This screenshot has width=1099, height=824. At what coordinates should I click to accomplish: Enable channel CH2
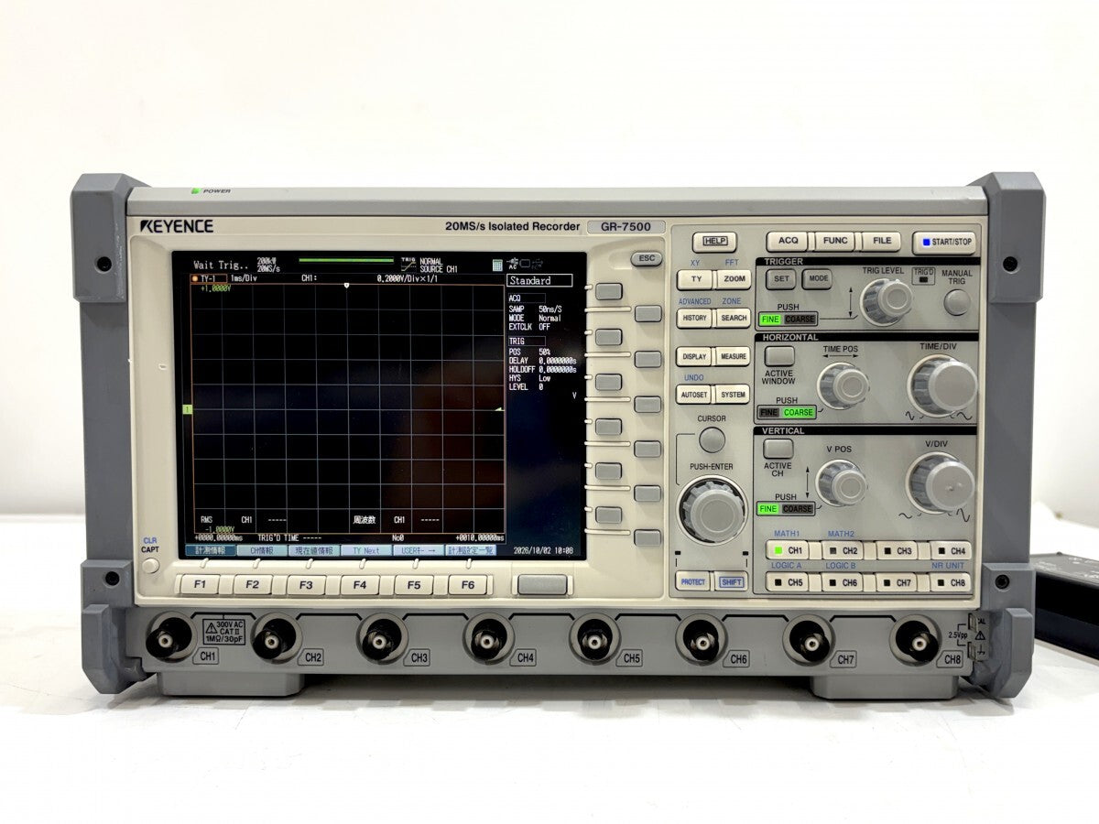pos(842,551)
